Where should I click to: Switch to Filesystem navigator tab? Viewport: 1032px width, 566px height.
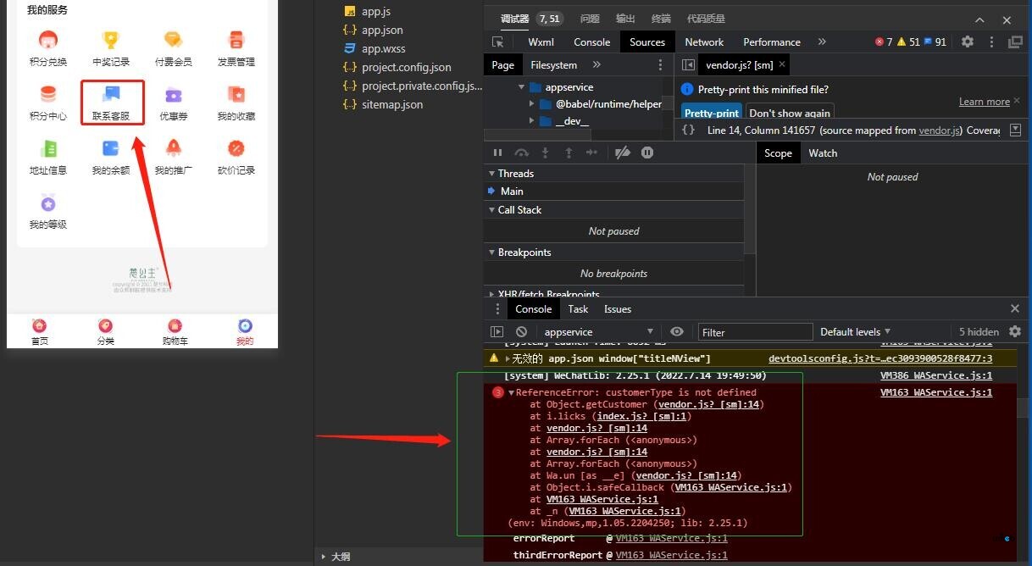pos(553,64)
